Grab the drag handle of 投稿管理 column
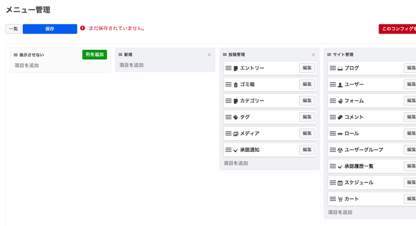 click(225, 55)
